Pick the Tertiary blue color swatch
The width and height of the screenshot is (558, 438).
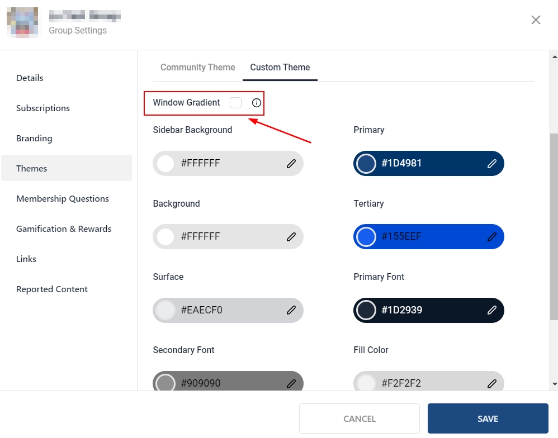(x=366, y=237)
